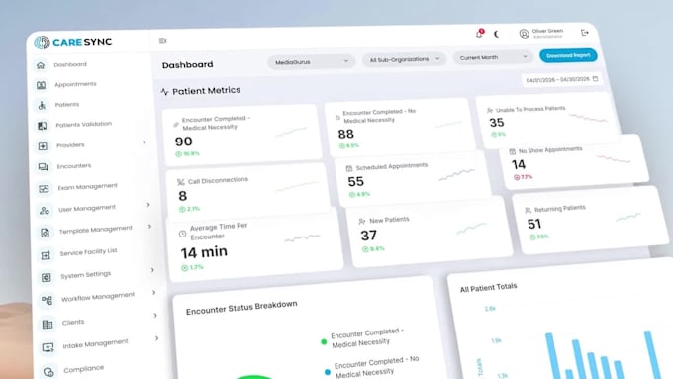The width and height of the screenshot is (673, 379).
Task: Click the System Settings icon
Action: pyautogui.click(x=46, y=278)
